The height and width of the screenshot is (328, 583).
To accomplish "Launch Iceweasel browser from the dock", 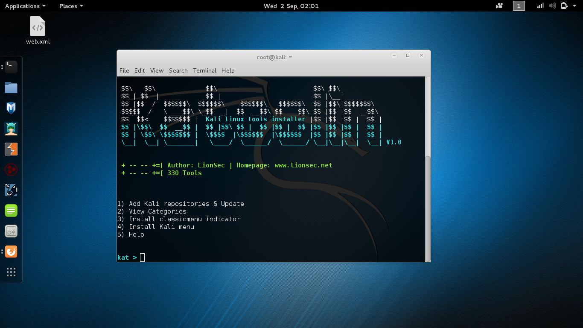I will click(10, 252).
